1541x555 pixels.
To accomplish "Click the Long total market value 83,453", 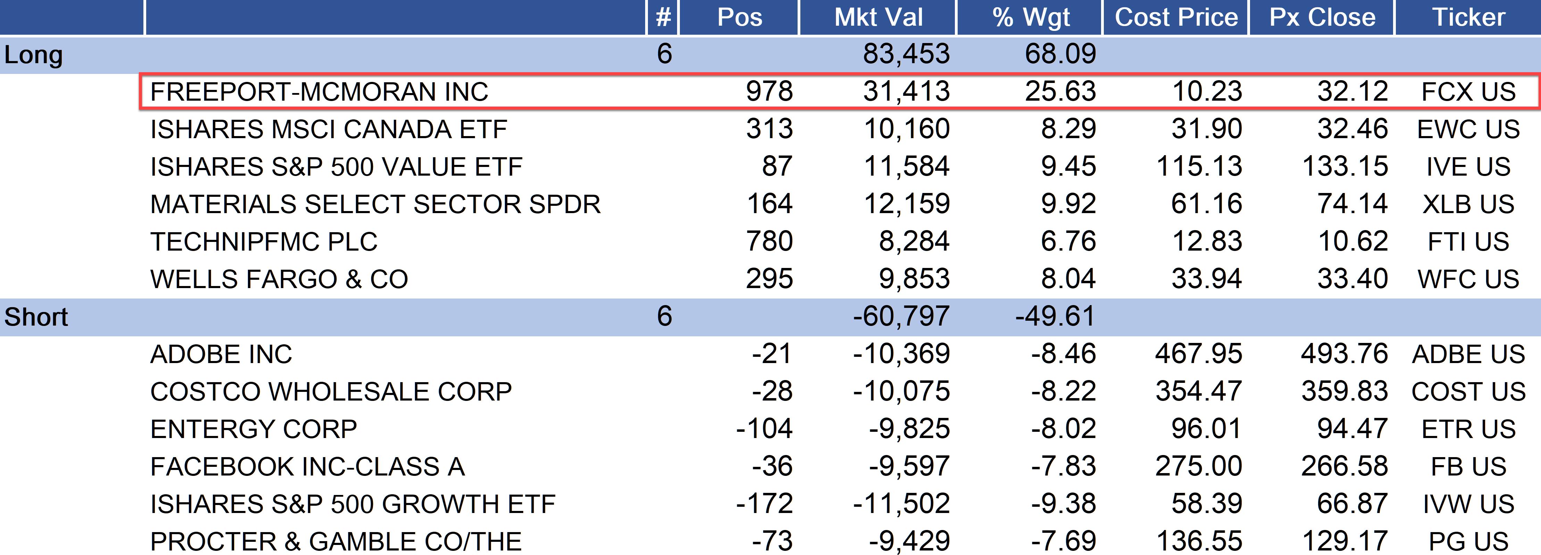I will [x=906, y=54].
